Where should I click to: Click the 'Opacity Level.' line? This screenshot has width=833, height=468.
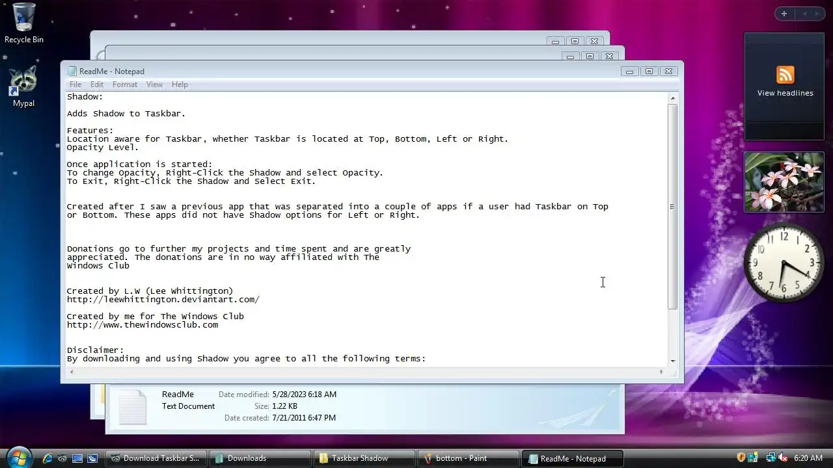103,148
